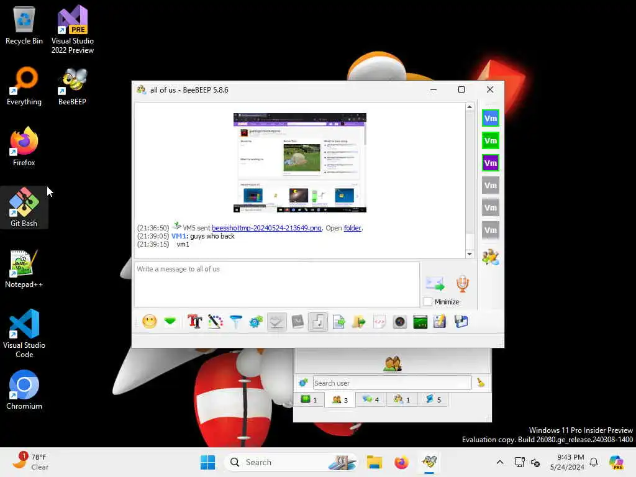
Task: Click the VM1 sender name in chat
Action: (178, 236)
